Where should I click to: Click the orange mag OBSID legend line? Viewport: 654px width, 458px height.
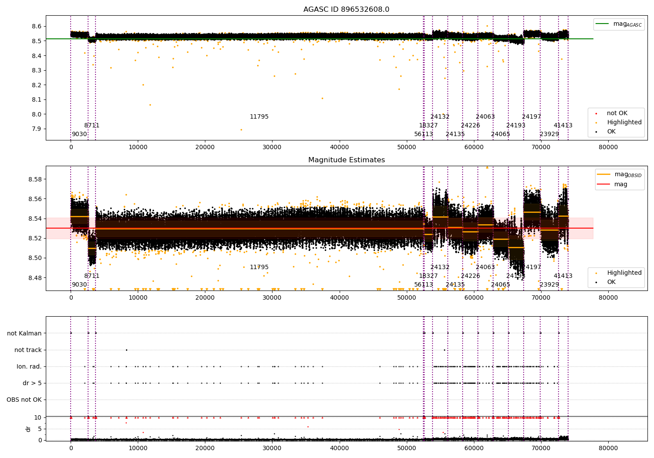604,174
